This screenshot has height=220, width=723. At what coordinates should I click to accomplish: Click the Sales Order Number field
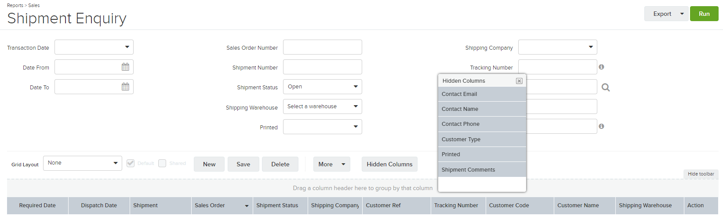click(x=323, y=47)
